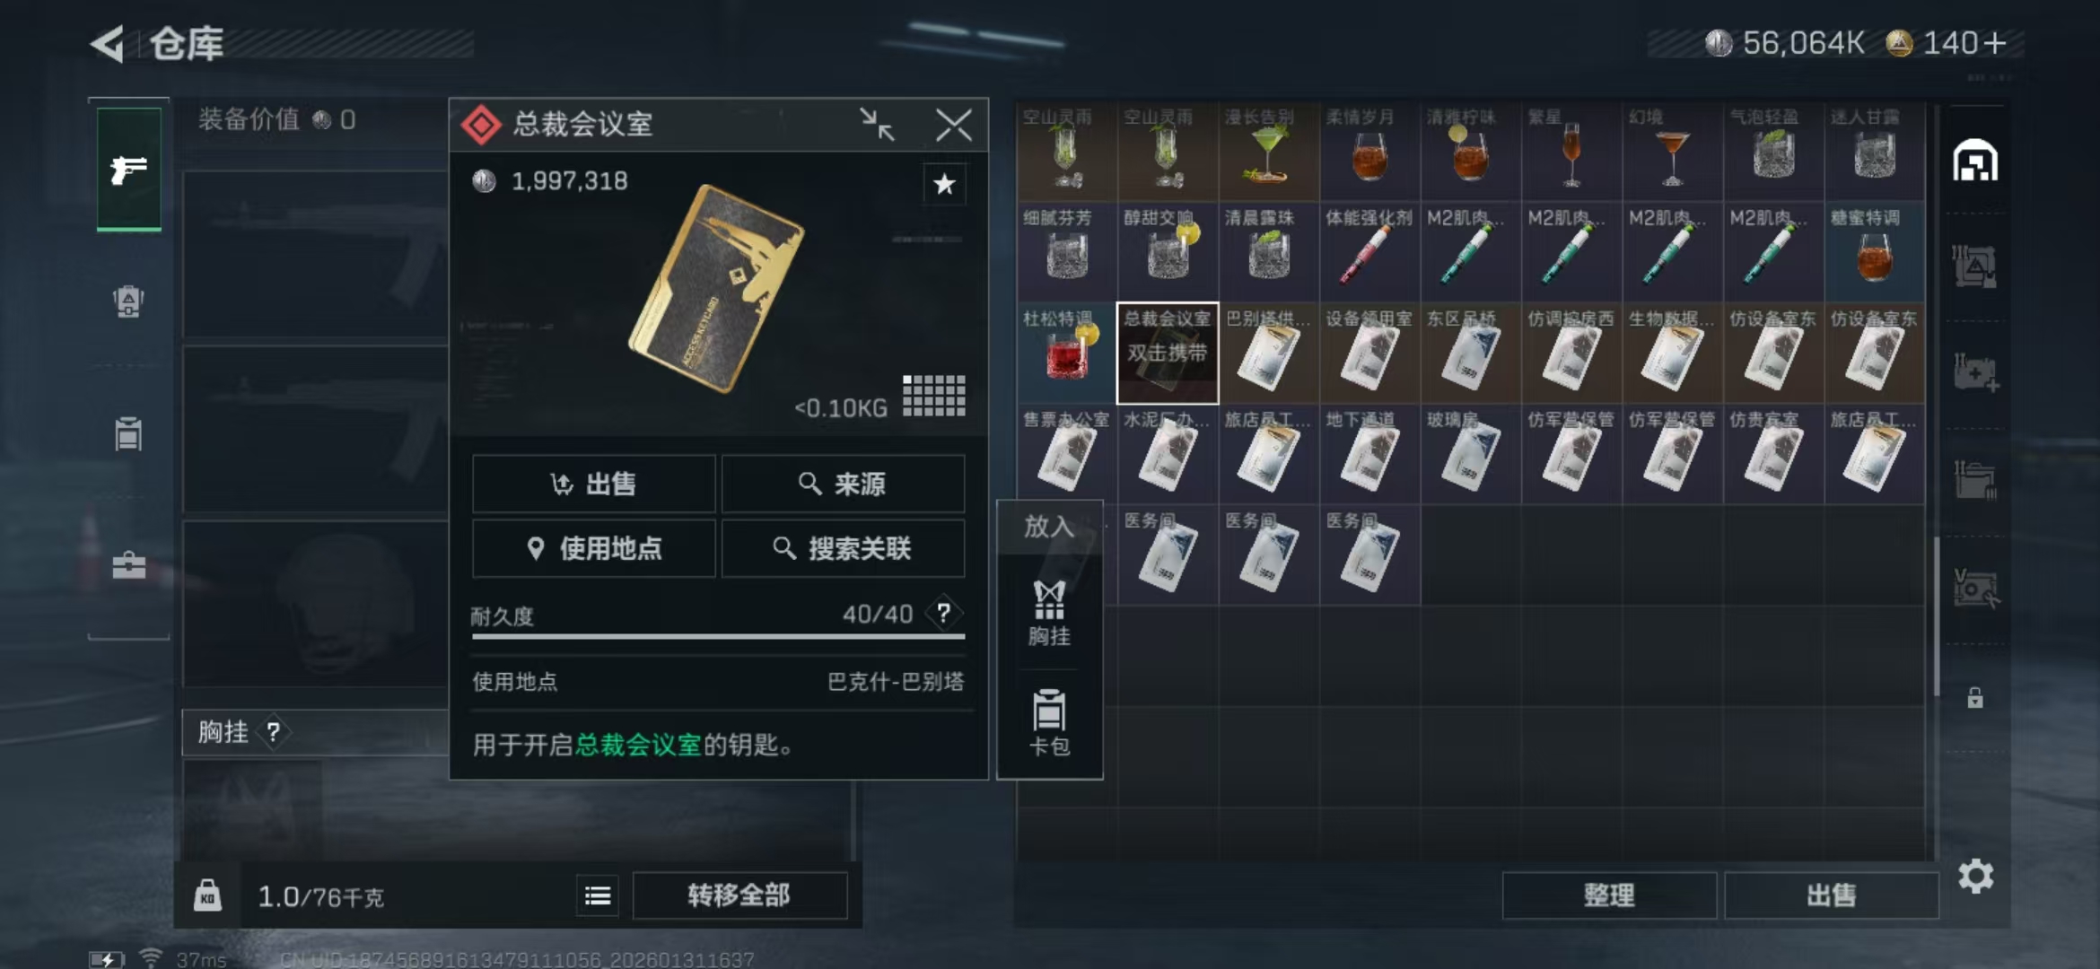Click the durability question mark help

tap(943, 613)
